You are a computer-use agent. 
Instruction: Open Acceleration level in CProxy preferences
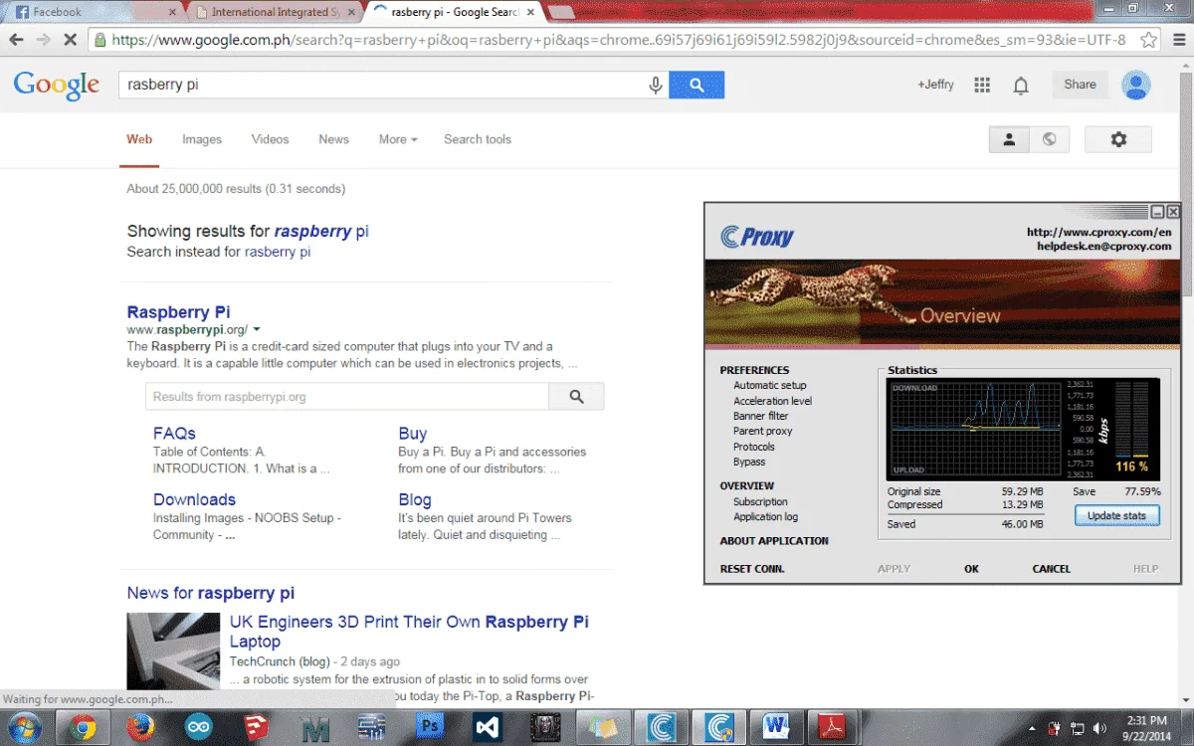[x=773, y=401]
